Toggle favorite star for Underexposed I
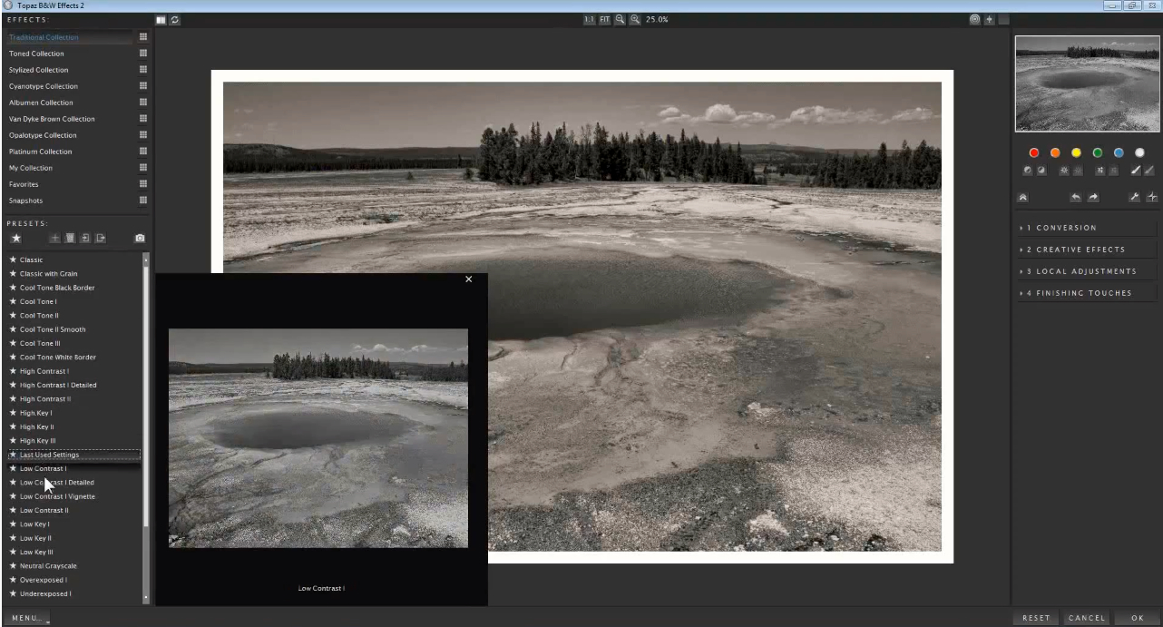This screenshot has height=627, width=1163. [13, 593]
